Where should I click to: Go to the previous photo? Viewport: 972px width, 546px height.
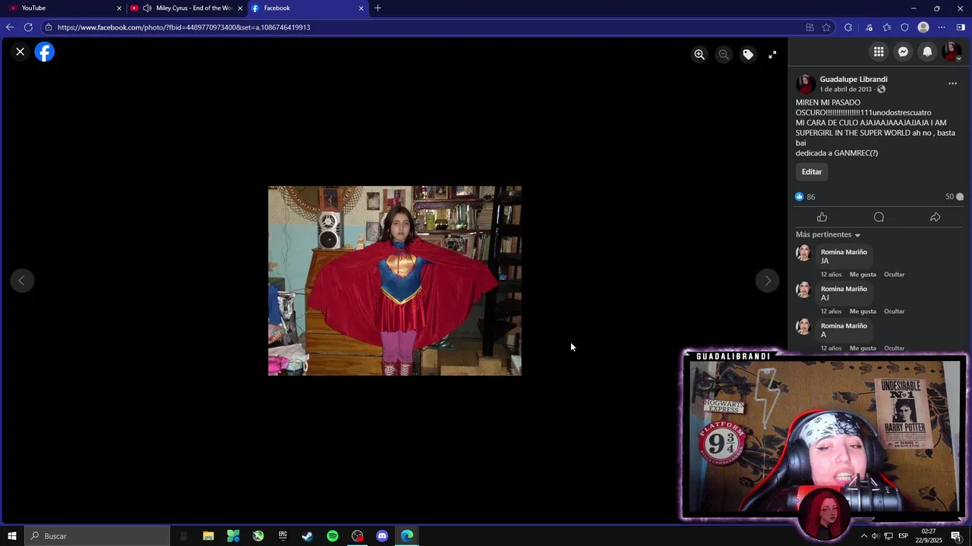(x=22, y=281)
